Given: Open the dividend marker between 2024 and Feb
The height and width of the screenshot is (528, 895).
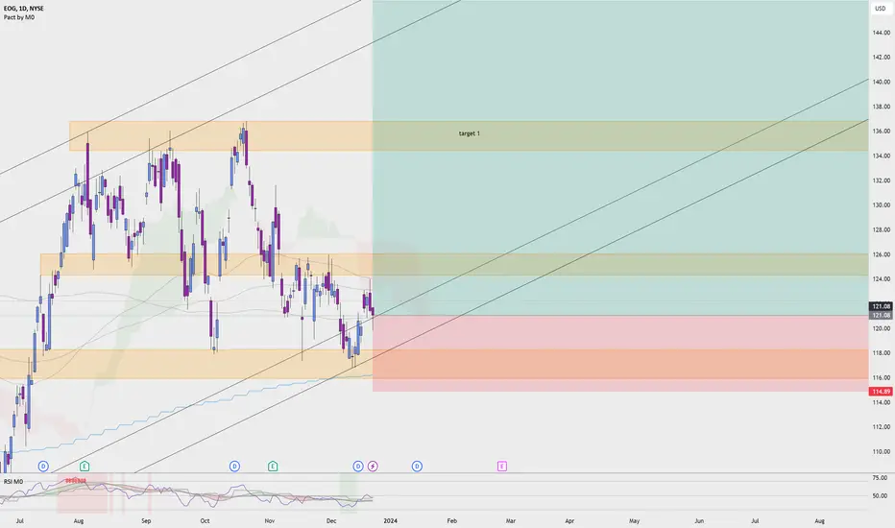Looking at the screenshot, I should [417, 467].
